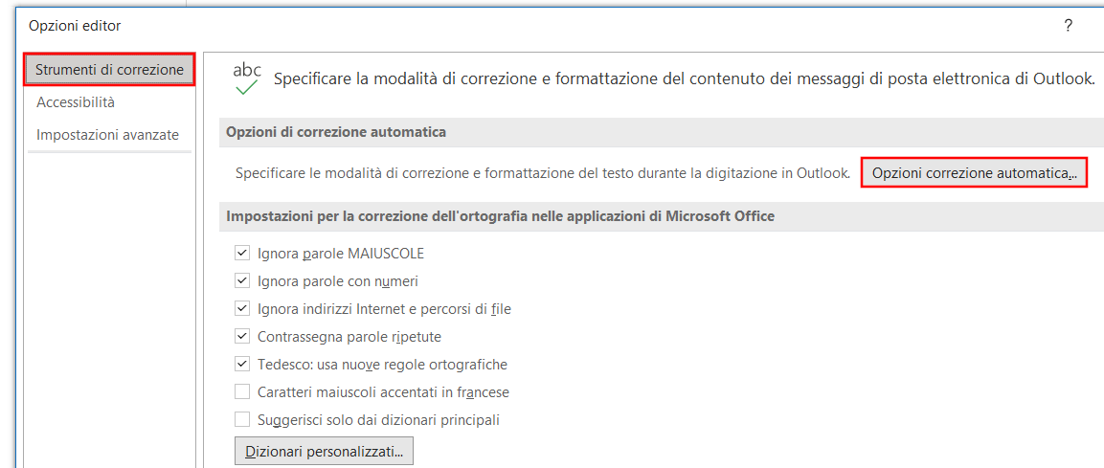The height and width of the screenshot is (468, 1104).
Task: Toggle Ignora indirizzi Internet e percorsi di file
Action: pyautogui.click(x=242, y=309)
